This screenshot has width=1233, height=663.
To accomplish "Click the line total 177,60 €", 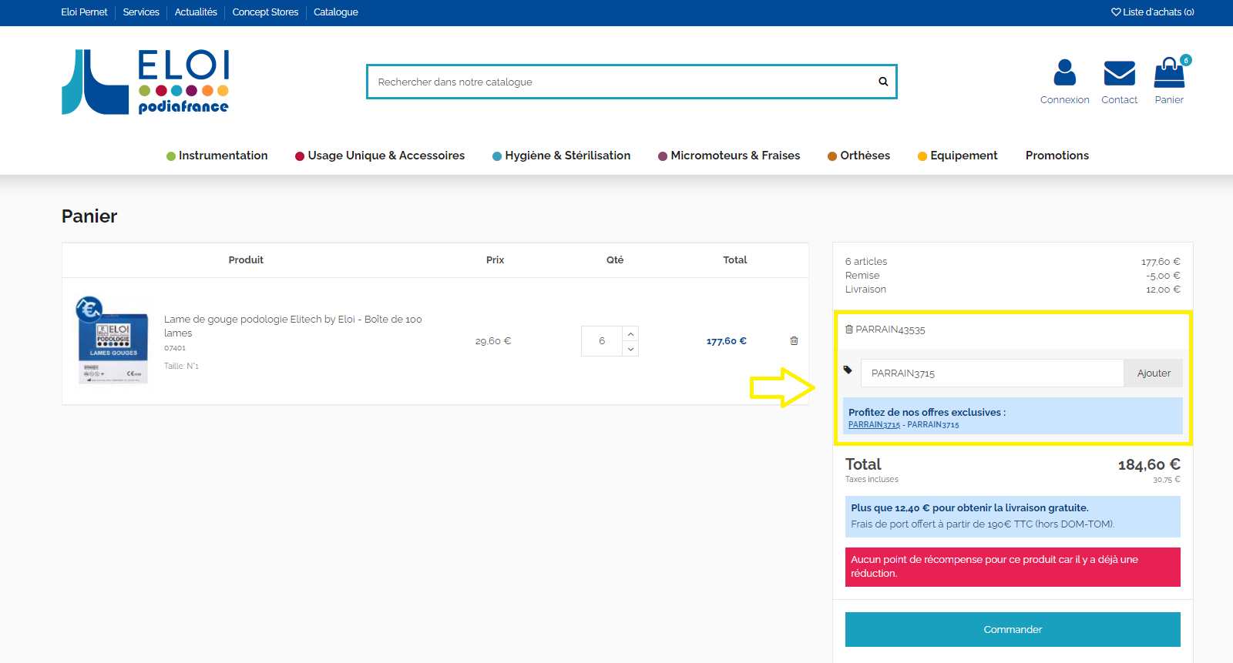I will [x=727, y=341].
